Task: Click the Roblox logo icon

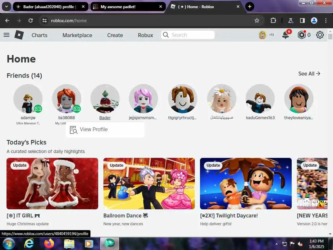Action: tap(19, 35)
